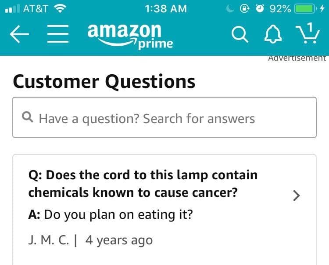Tap the Wi-Fi icon in the status bar
This screenshot has height=265, width=329.
tap(61, 8)
